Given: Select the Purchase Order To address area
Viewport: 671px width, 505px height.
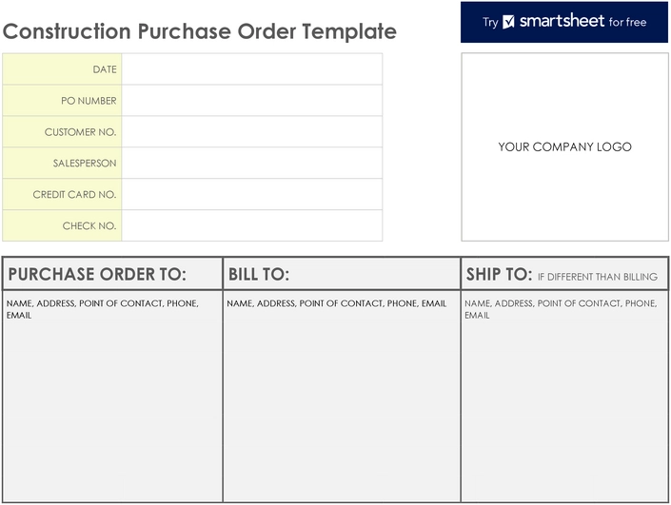Looking at the screenshot, I should click(x=112, y=397).
